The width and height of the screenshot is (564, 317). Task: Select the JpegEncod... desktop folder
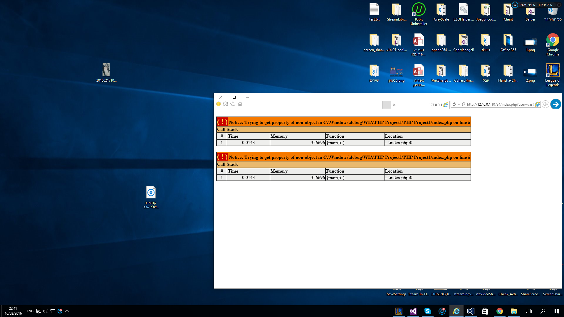[486, 12]
